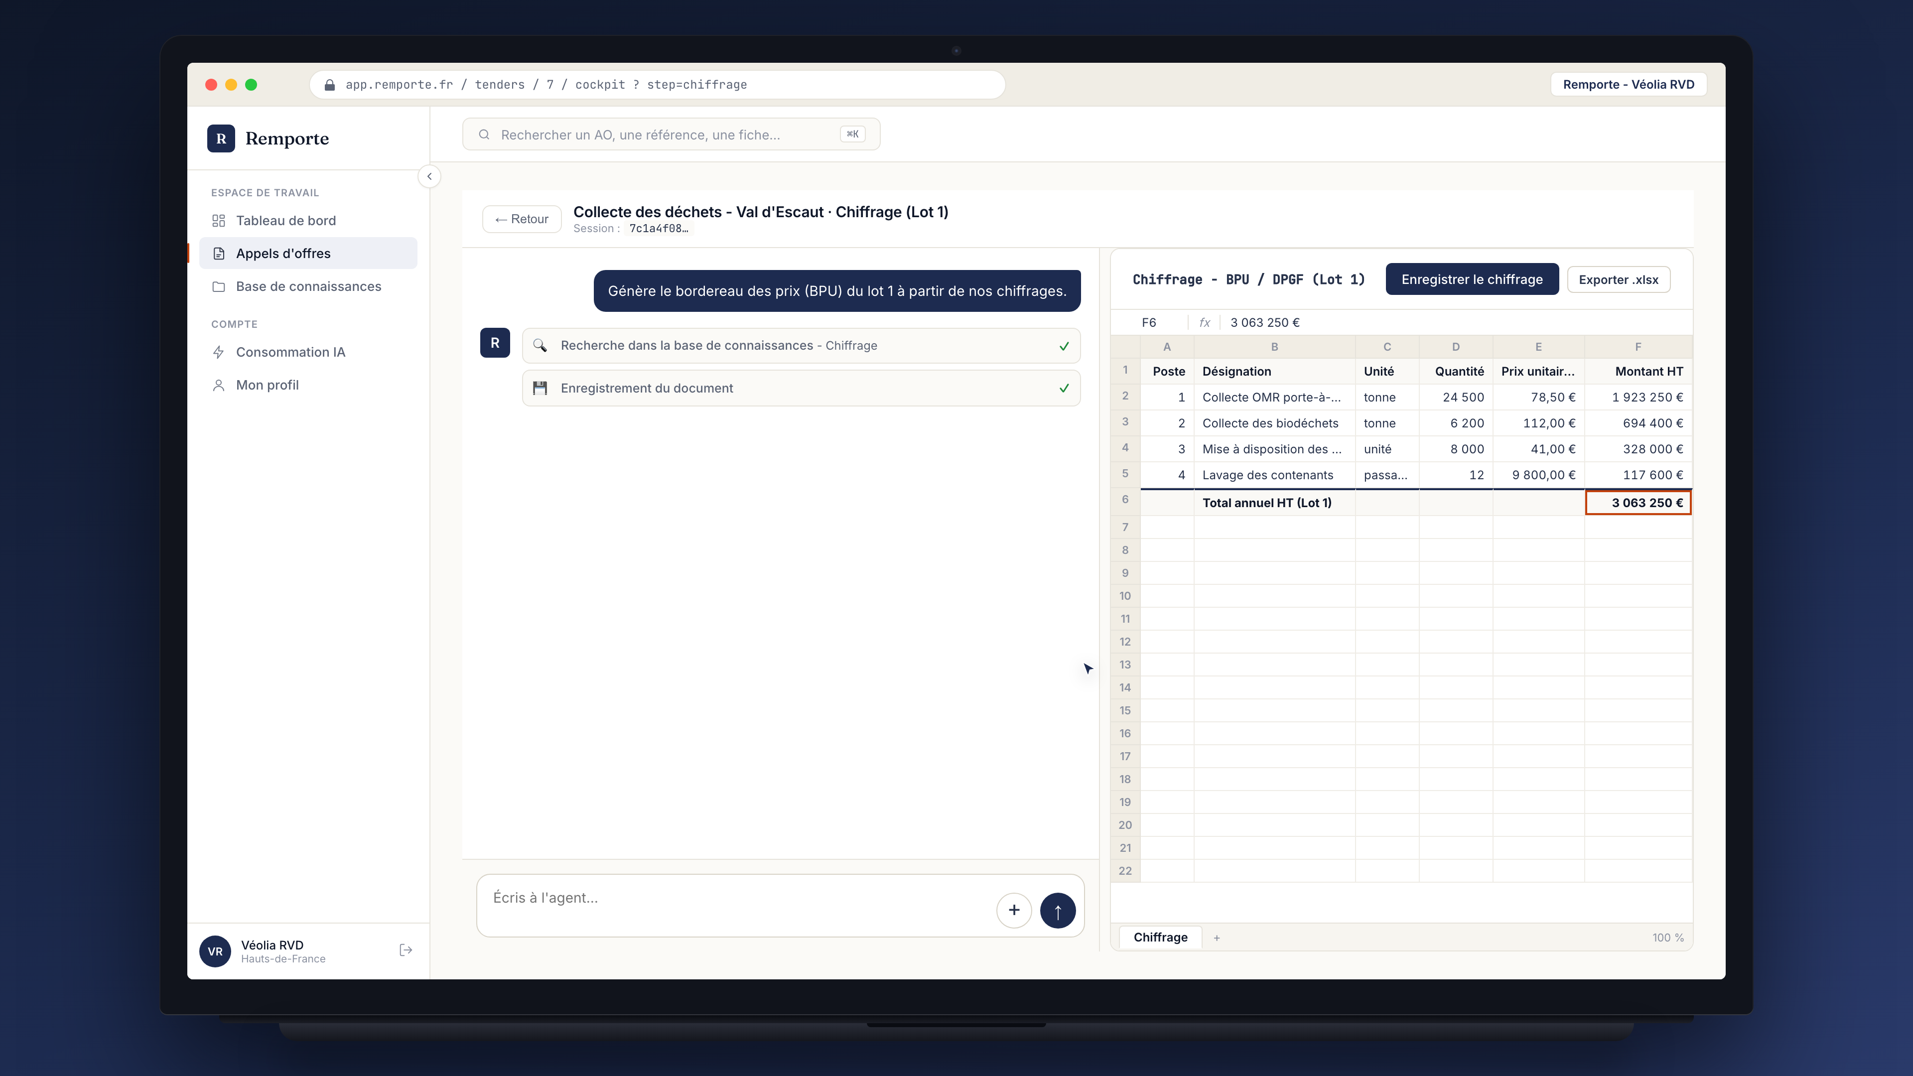Viewport: 1913px width, 1076px height.
Task: Click the Remporte R logo icon
Action: [221, 139]
